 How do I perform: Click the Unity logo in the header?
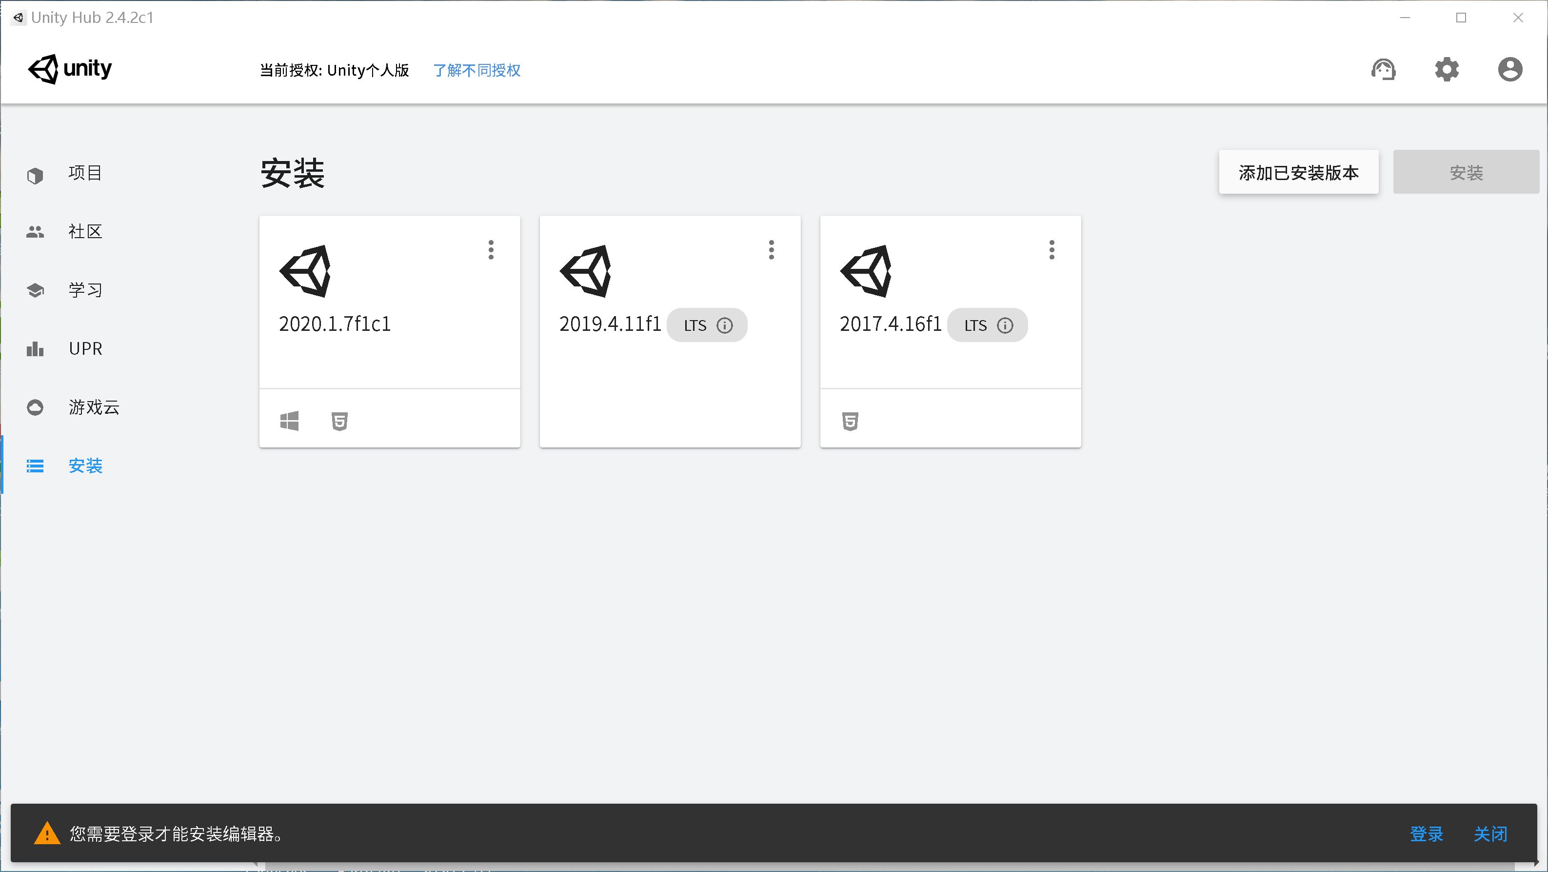click(70, 69)
